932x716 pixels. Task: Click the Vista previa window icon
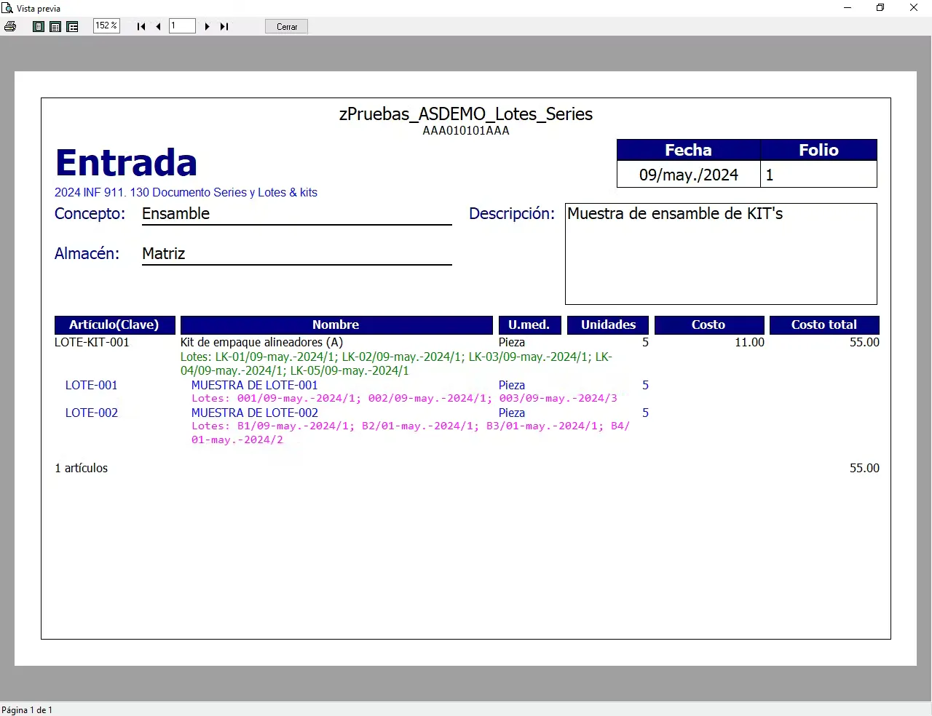pyautogui.click(x=7, y=8)
